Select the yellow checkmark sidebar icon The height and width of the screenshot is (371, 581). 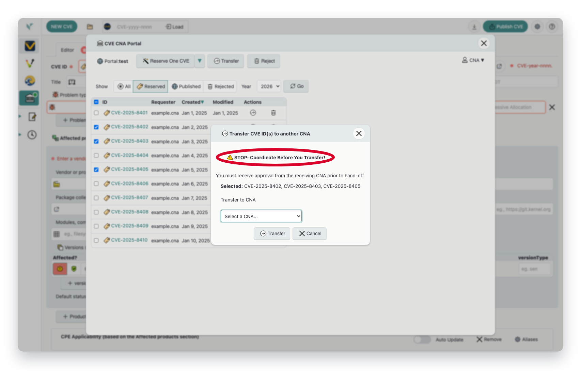pyautogui.click(x=30, y=46)
